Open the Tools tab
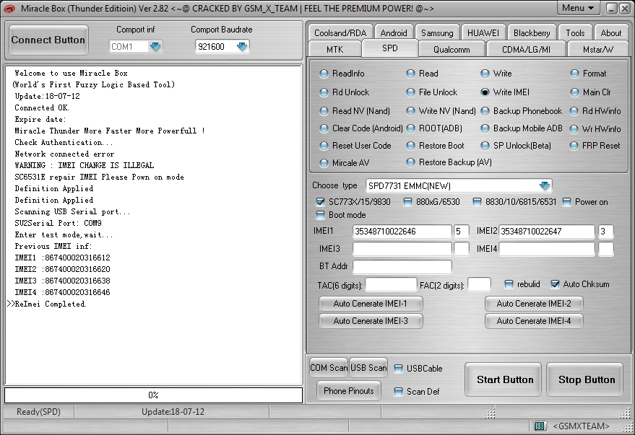Viewport: 635px width, 435px height. point(575,32)
